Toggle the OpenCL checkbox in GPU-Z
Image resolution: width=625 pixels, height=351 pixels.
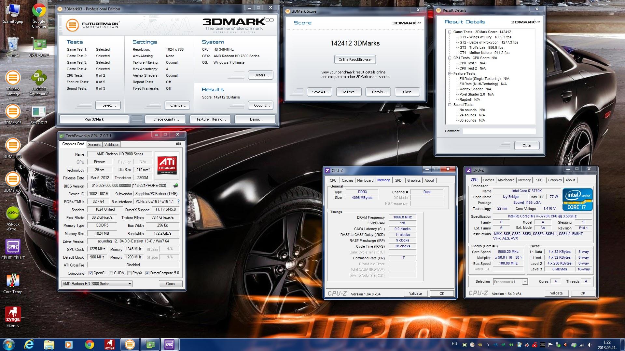click(x=90, y=273)
